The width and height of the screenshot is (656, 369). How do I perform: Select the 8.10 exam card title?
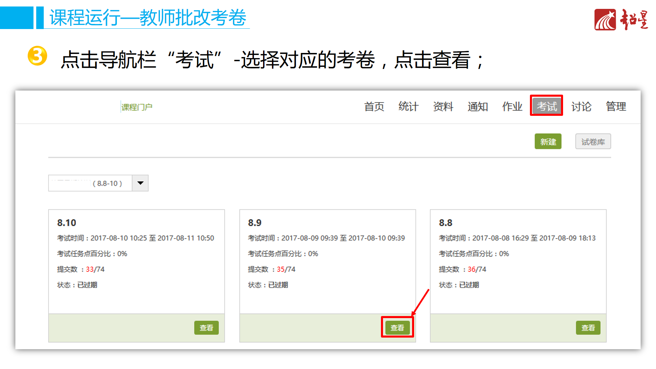tap(67, 223)
